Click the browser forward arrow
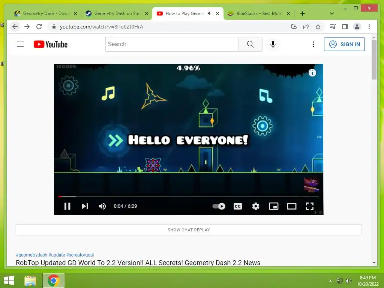The image size is (384, 288). click(27, 27)
